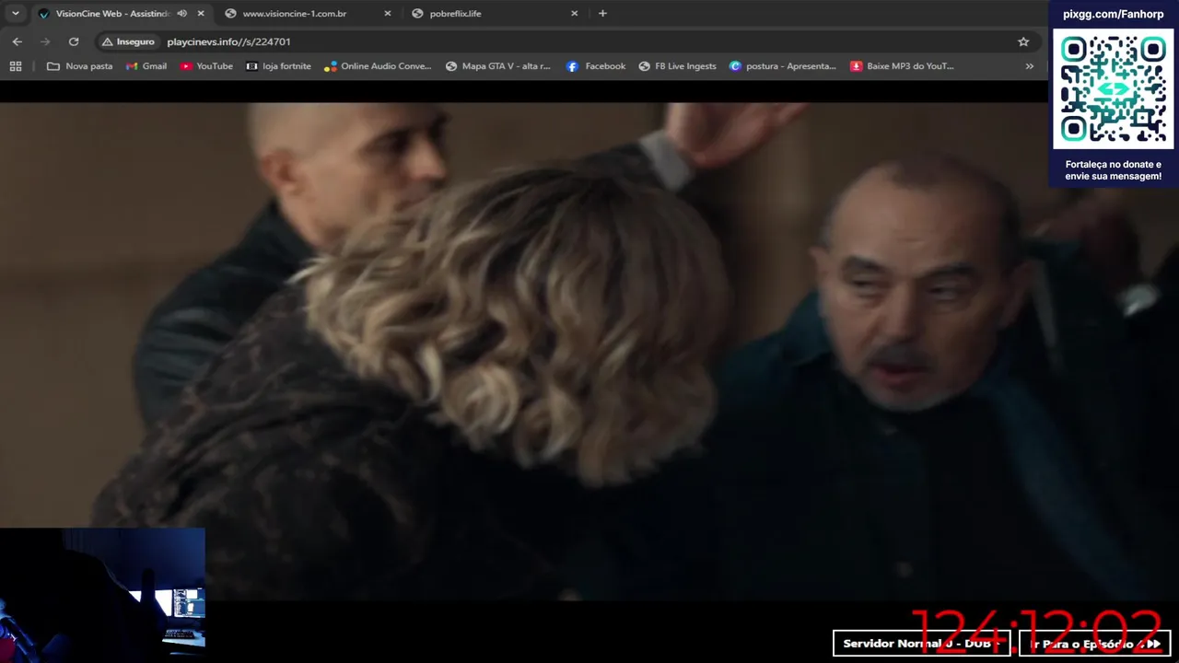The image size is (1179, 663).
Task: Open the Baixe MP3 do YouTube bookmark
Action: point(903,66)
